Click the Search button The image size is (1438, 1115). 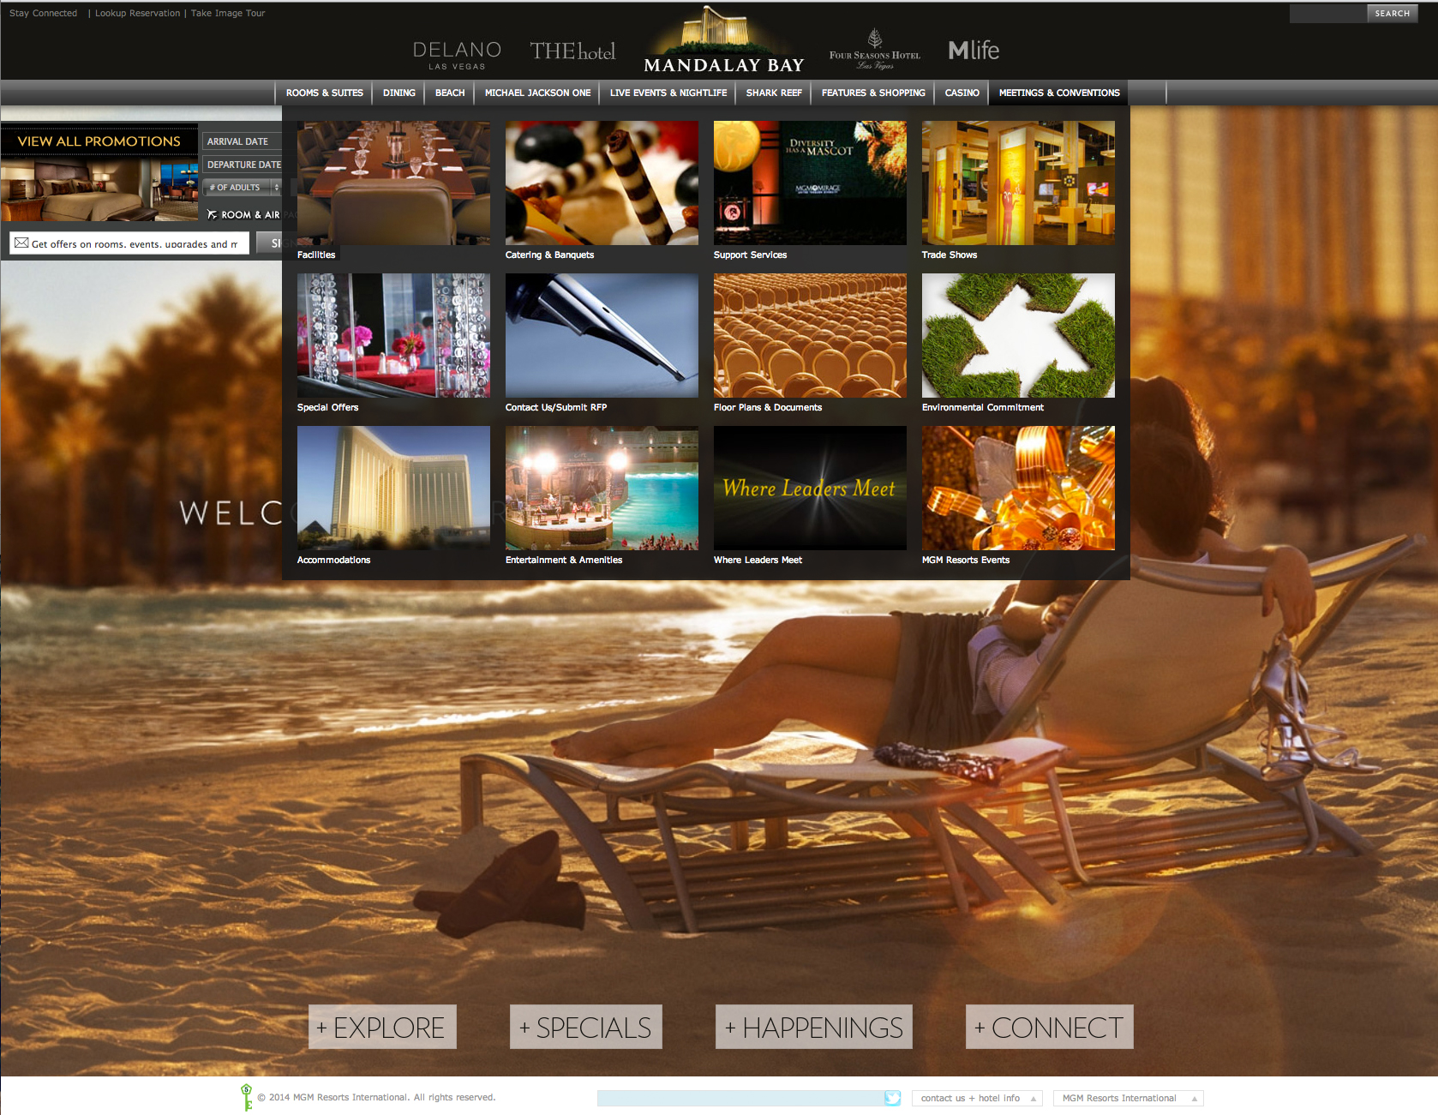[x=1392, y=13]
